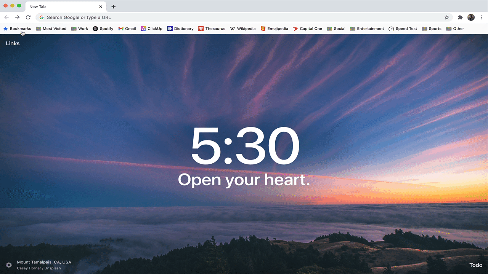Expand the Other bookmarks folder
Screen dimensions: 488x274
[x=455, y=29]
